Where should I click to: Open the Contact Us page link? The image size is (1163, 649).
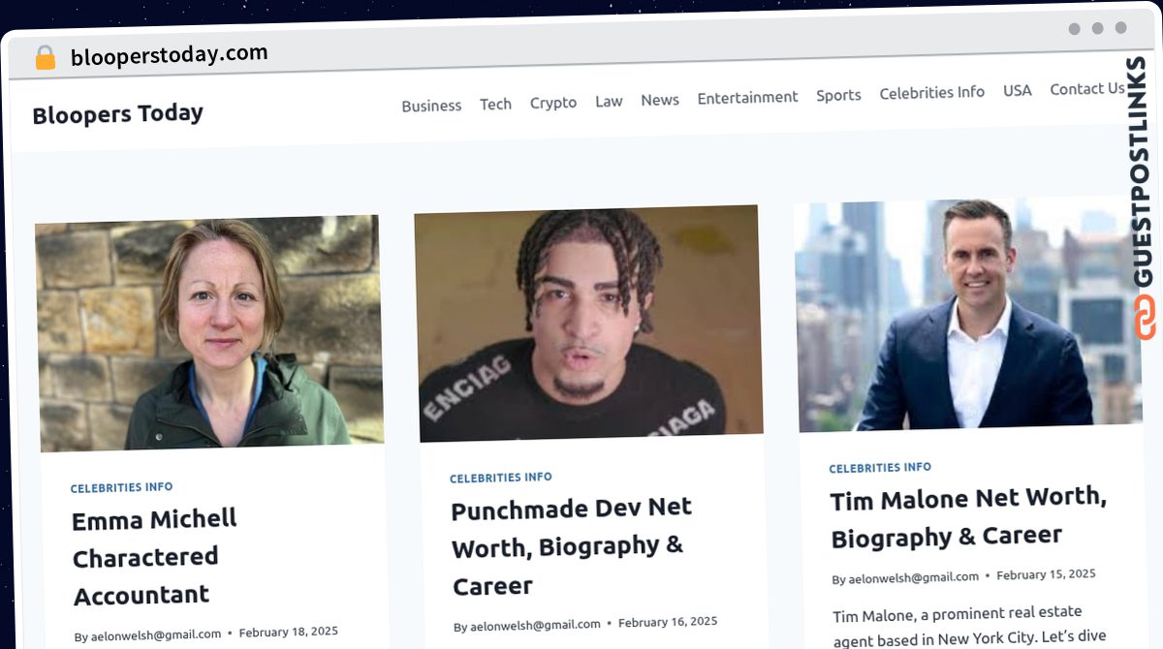1087,88
